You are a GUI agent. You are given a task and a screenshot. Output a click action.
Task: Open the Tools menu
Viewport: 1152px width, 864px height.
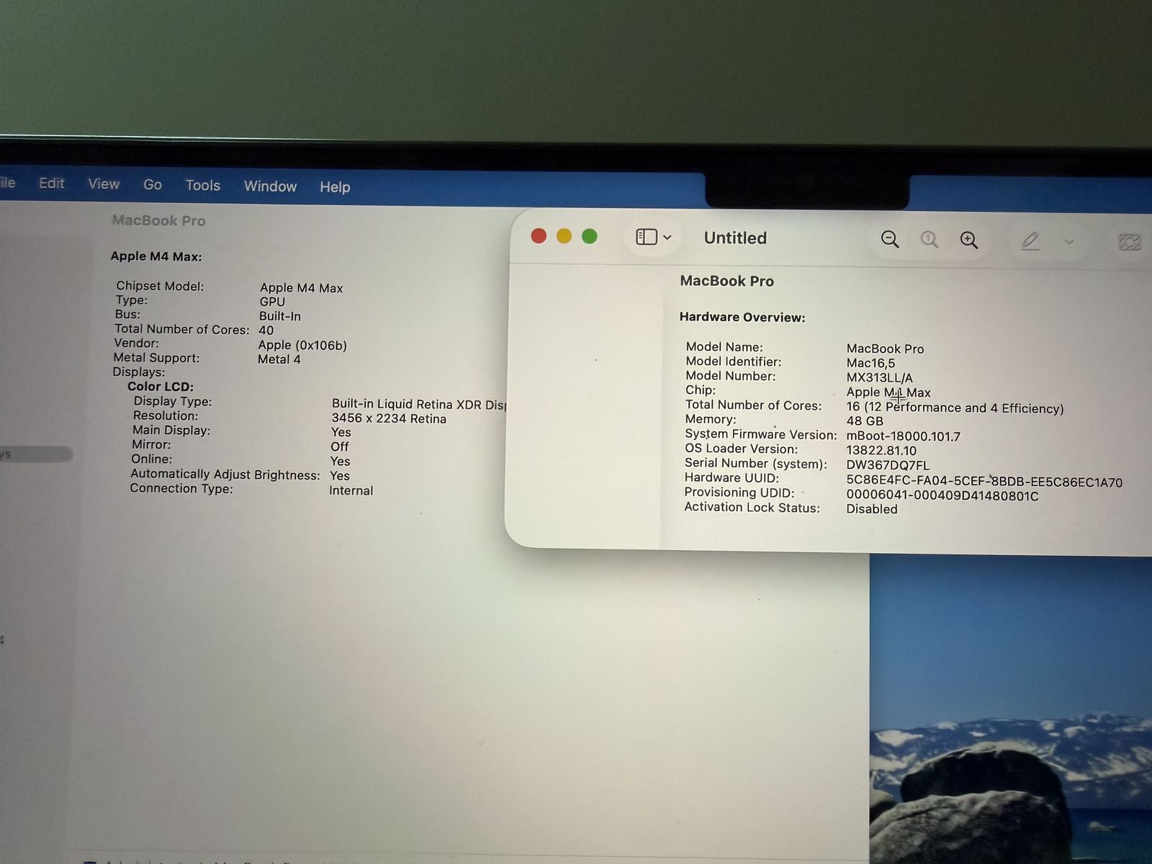point(203,186)
